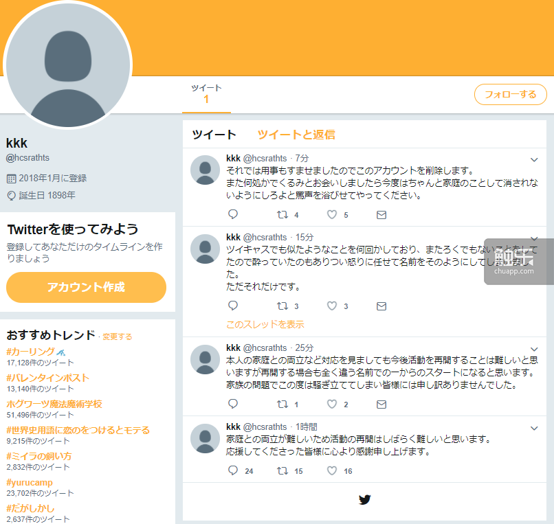The height and width of the screenshot is (524, 554).
Task: Open the options chevron on the 7分 tweet
Action: tap(534, 159)
